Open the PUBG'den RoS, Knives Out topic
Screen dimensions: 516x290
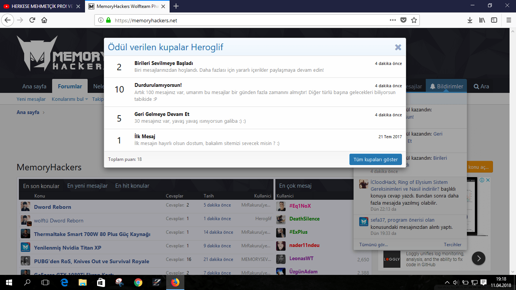pos(91,261)
